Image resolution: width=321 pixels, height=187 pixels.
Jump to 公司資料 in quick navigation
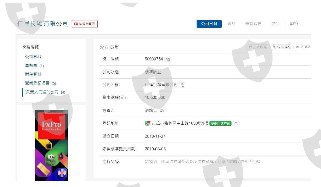tap(33, 57)
